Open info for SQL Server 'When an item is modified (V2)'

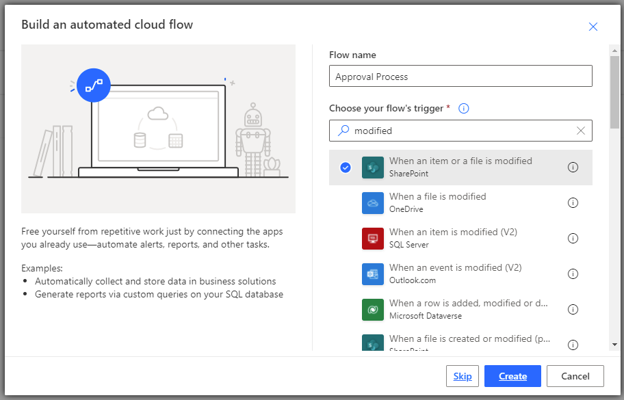573,239
